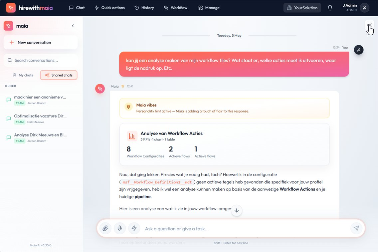Jump to bottom with the down-arrow button
This screenshot has width=378, height=252.
(237, 210)
